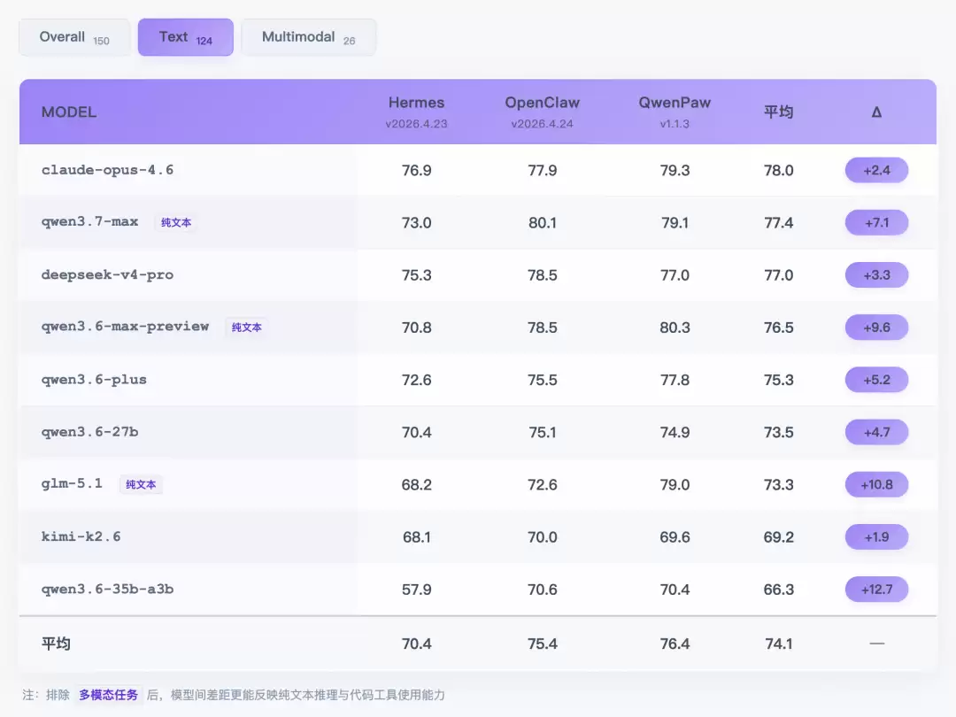The image size is (956, 717).
Task: Click the OpenClaw v2026.4.24 column header
Action: pyautogui.click(x=542, y=112)
